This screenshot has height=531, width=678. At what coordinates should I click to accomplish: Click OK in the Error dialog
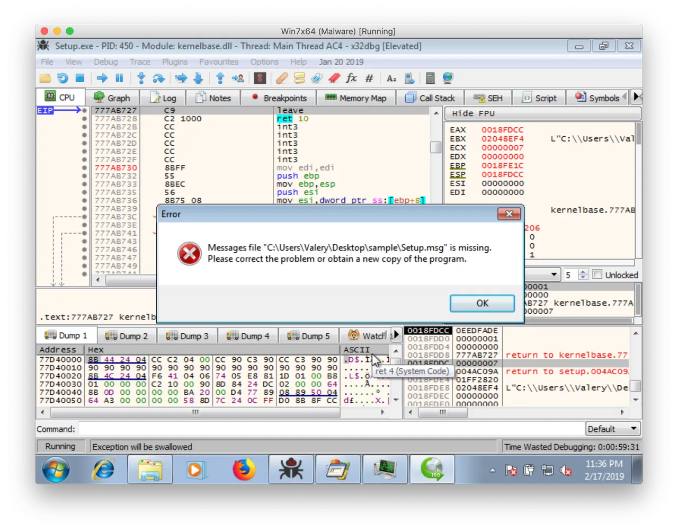(x=482, y=303)
